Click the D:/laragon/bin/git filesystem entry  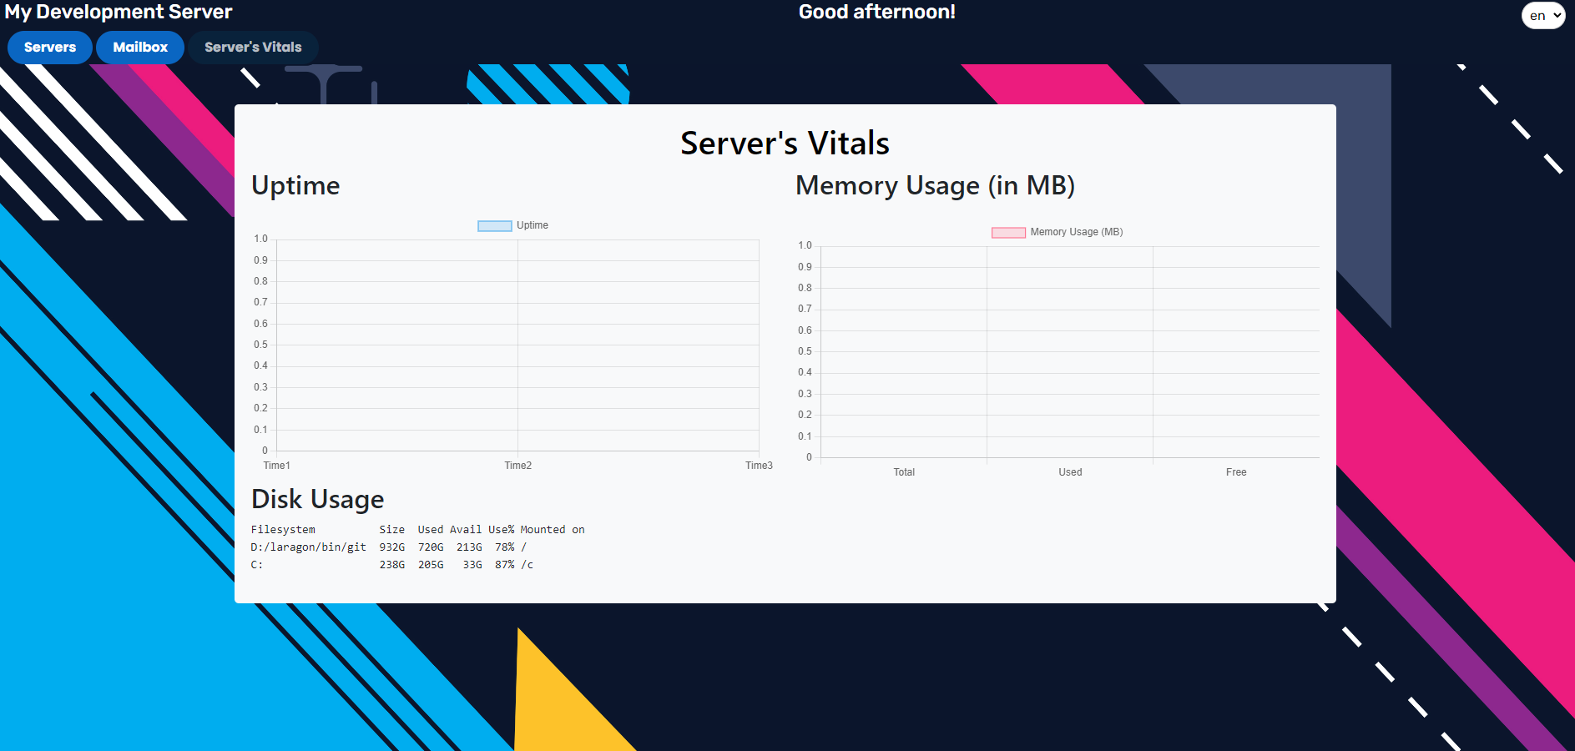click(x=309, y=547)
